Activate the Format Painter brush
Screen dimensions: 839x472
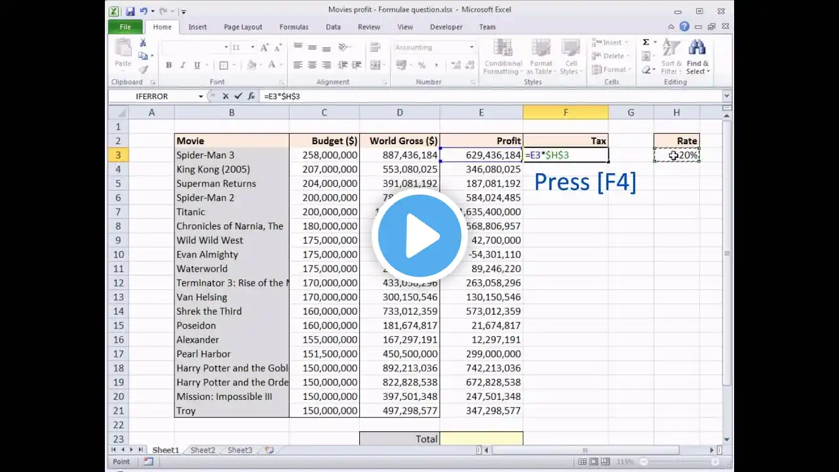(x=143, y=69)
